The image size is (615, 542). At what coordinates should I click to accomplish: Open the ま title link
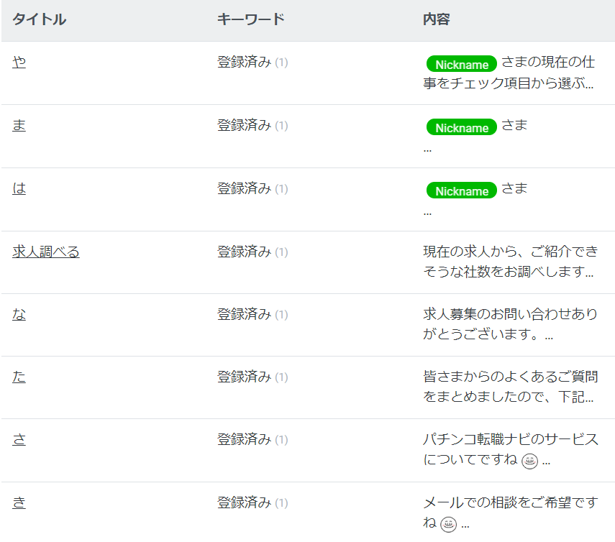19,125
